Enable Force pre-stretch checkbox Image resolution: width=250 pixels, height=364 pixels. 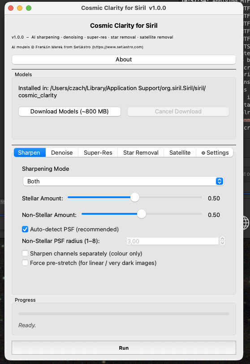pos(25,263)
